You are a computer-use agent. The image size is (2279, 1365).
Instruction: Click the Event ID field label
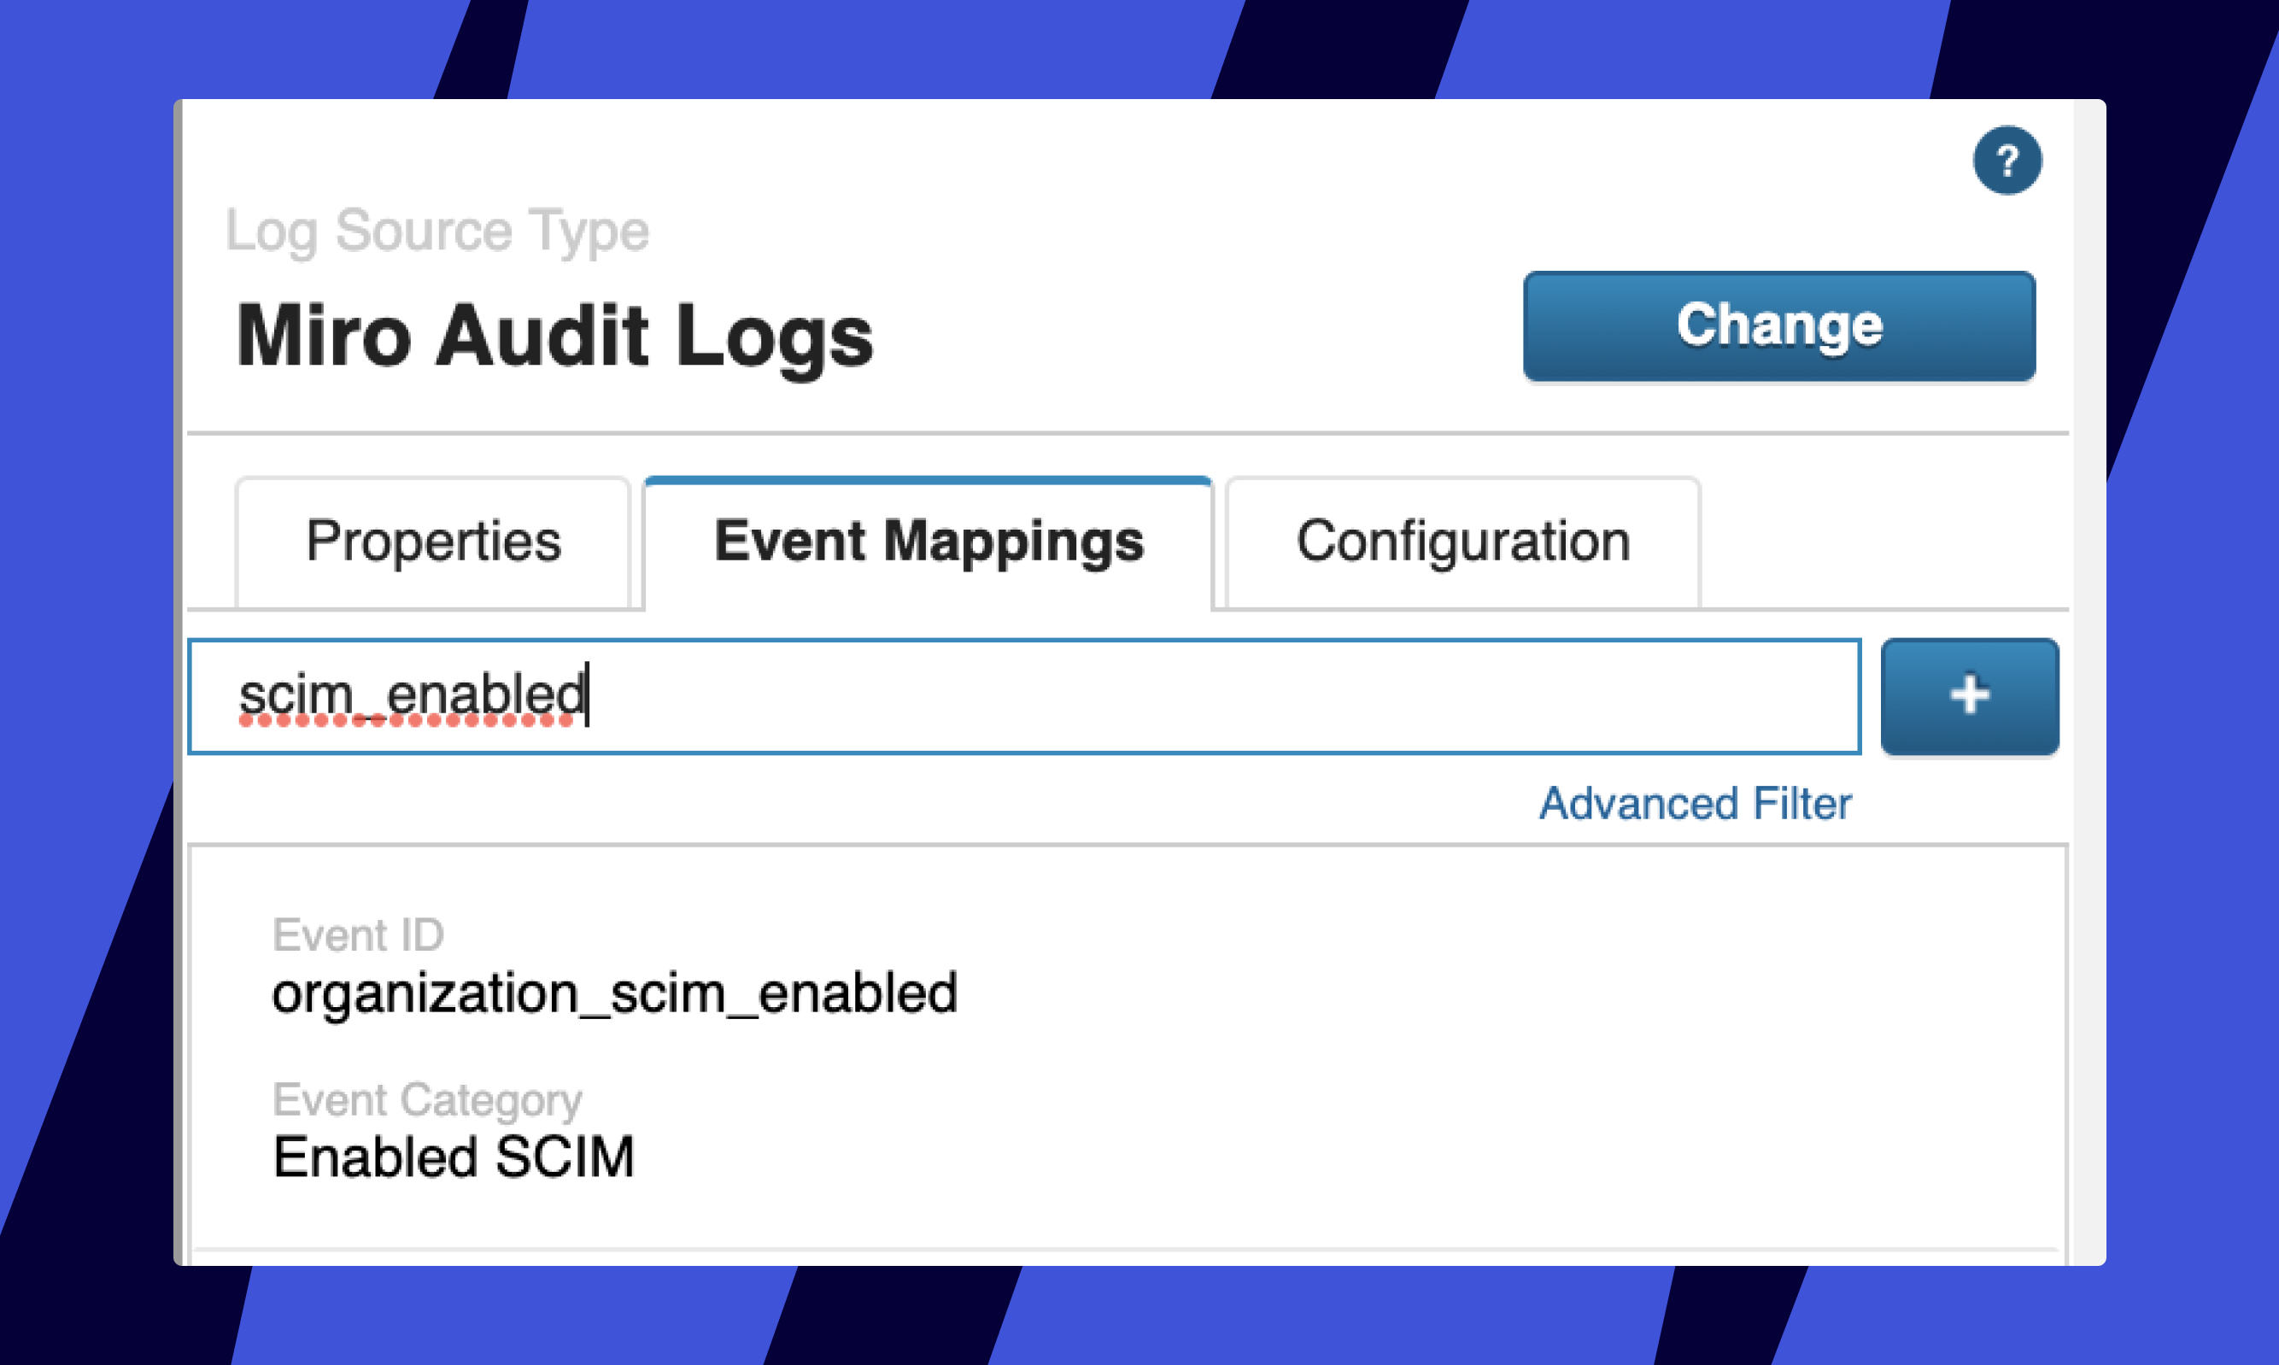pyautogui.click(x=358, y=935)
